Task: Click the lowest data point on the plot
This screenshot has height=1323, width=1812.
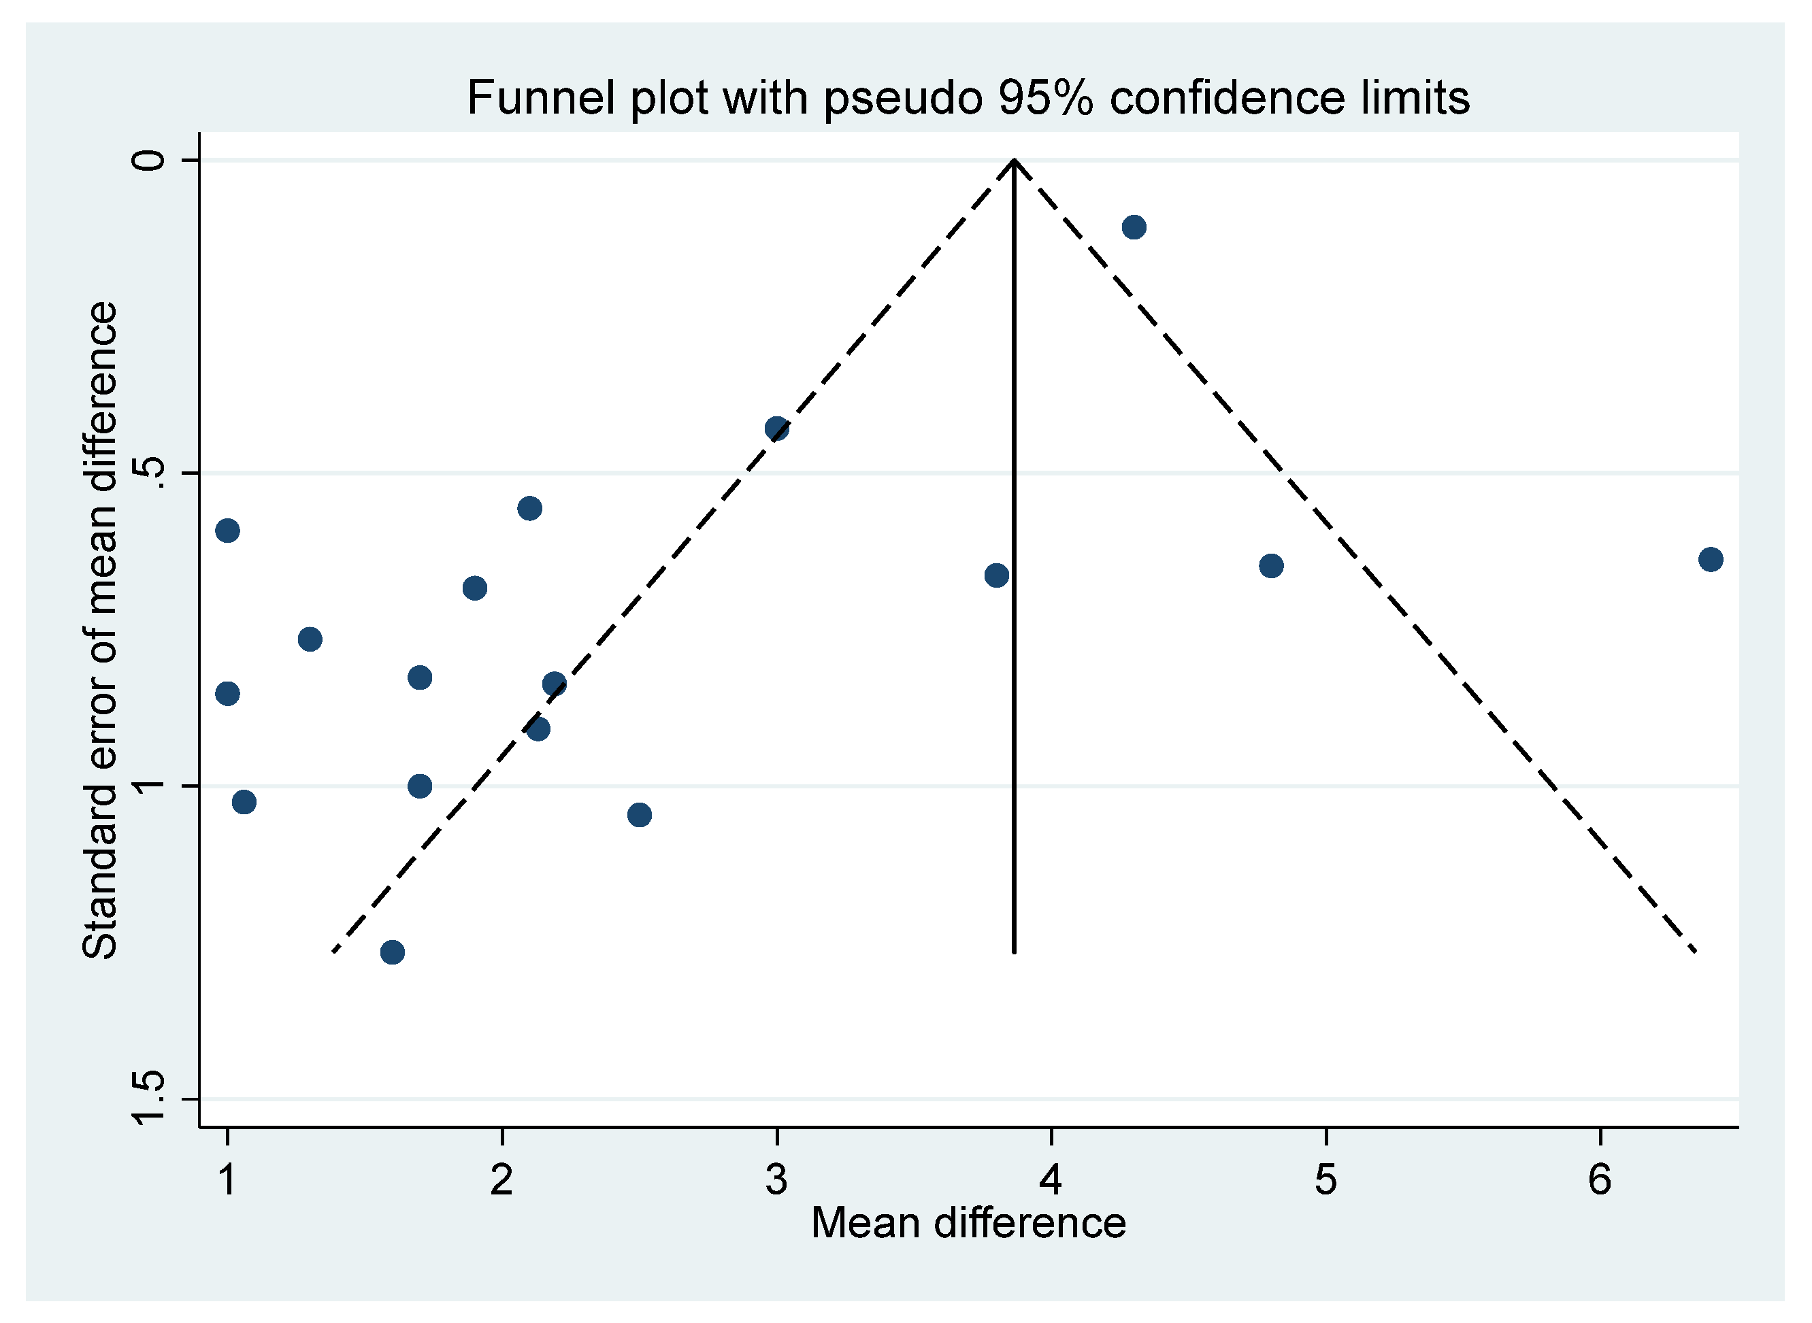Action: pyautogui.click(x=393, y=952)
